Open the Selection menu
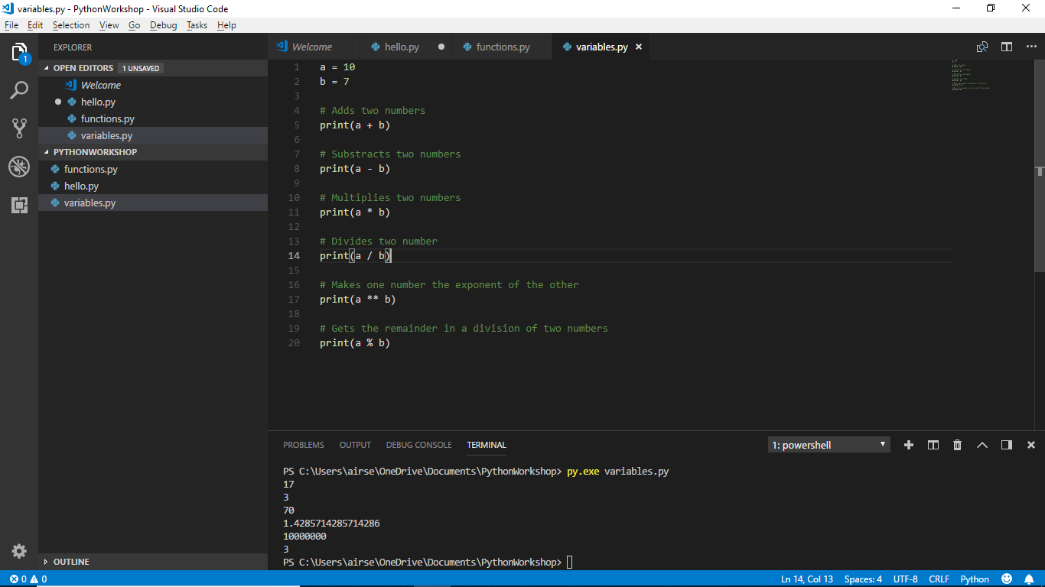1045x587 pixels. tap(71, 25)
